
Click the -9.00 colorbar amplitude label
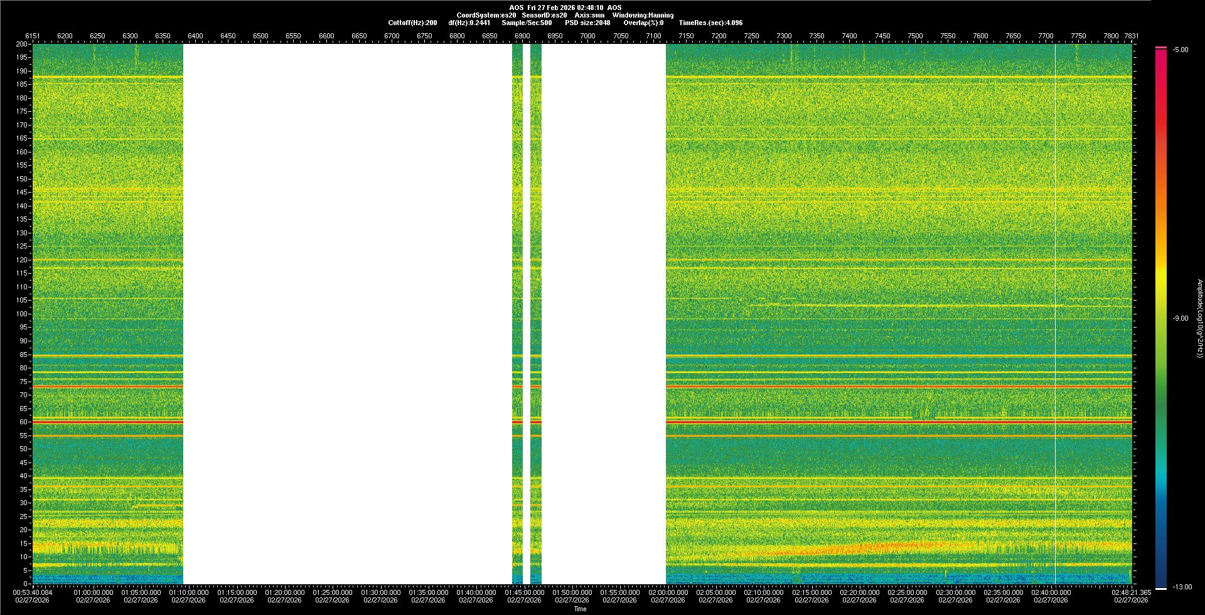pos(1181,319)
